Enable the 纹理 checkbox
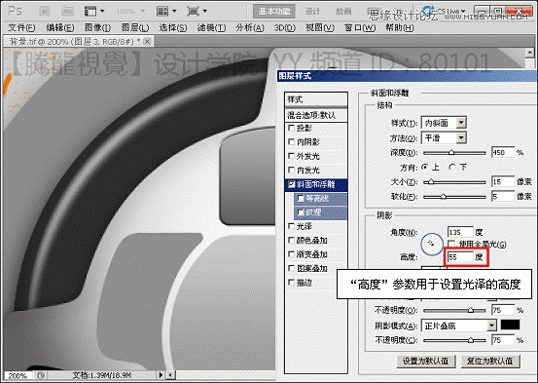538x383 pixels. click(301, 212)
